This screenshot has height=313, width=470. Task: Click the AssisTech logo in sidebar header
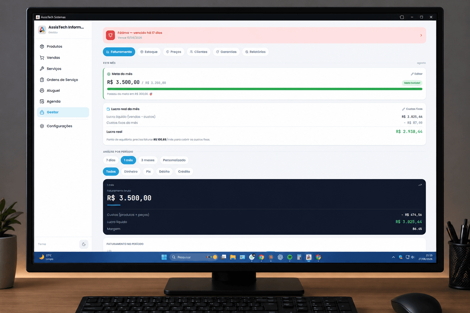[x=42, y=30]
